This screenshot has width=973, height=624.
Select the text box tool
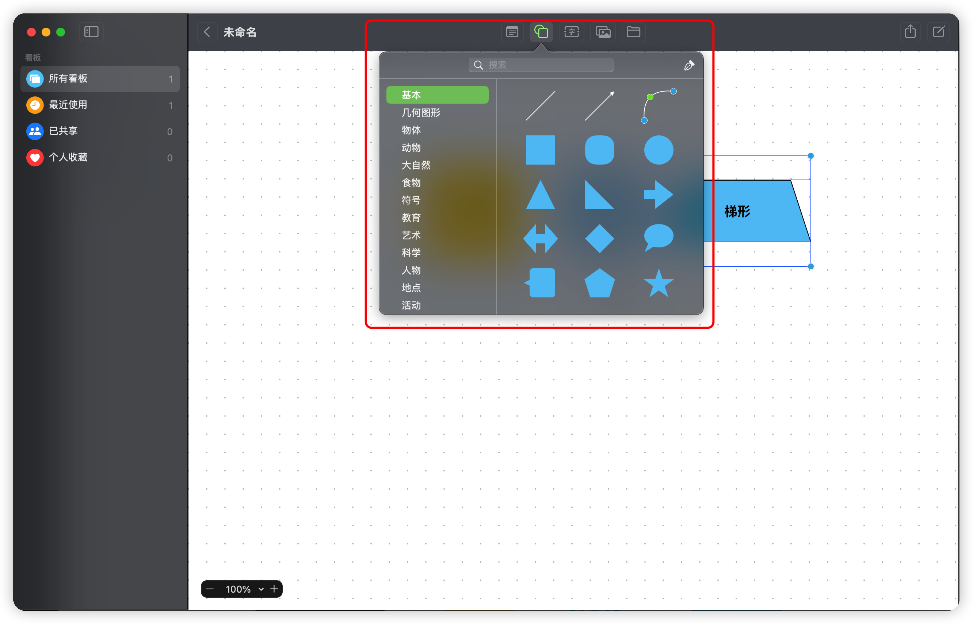[571, 32]
